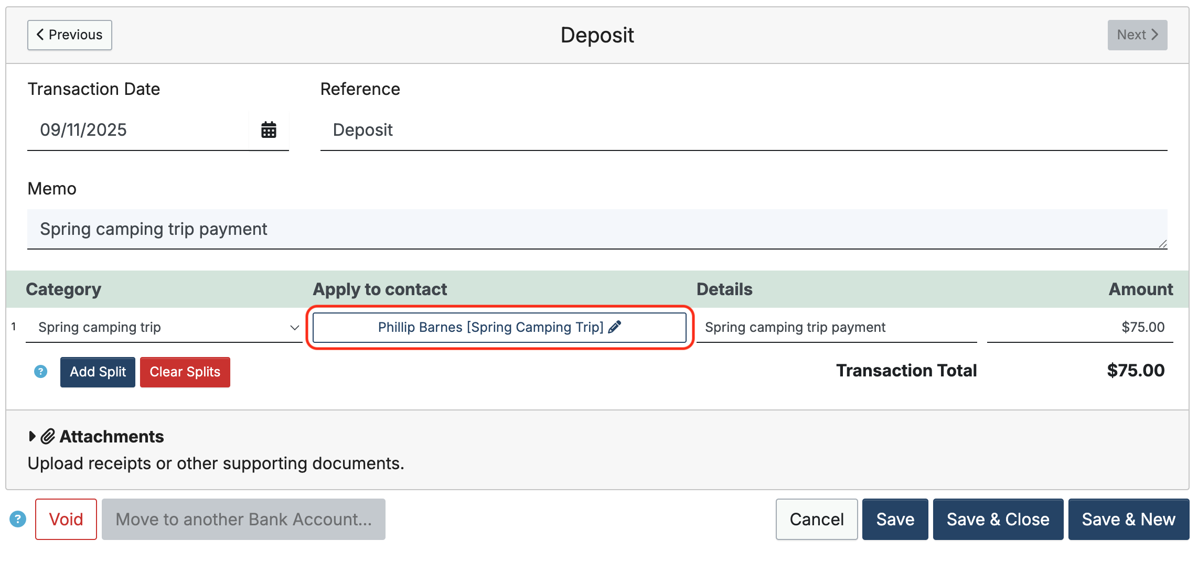
Task: Cancel the deposit edit
Action: tap(816, 519)
